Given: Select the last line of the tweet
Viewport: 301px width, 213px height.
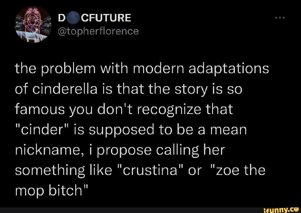Looking at the screenshot, I should coord(52,190).
